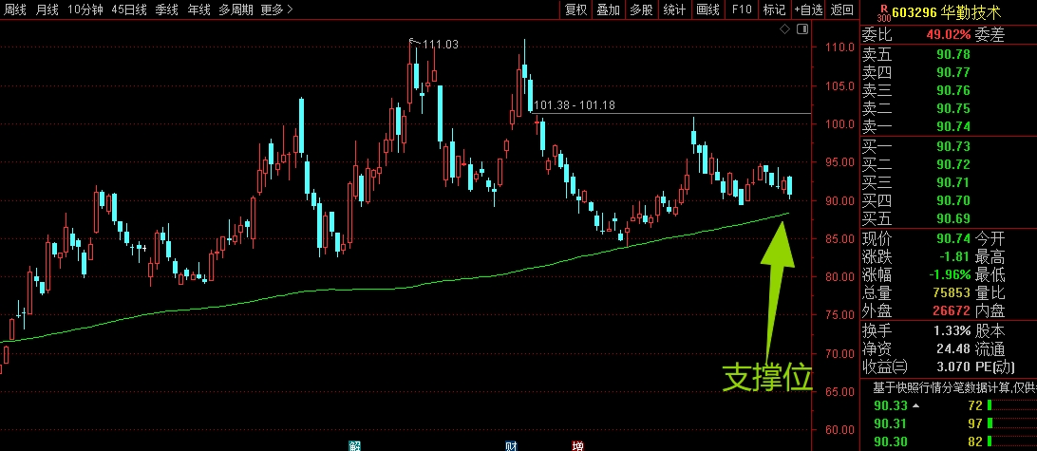
Task: Click the 增 marker on the timeline
Action: tap(578, 445)
